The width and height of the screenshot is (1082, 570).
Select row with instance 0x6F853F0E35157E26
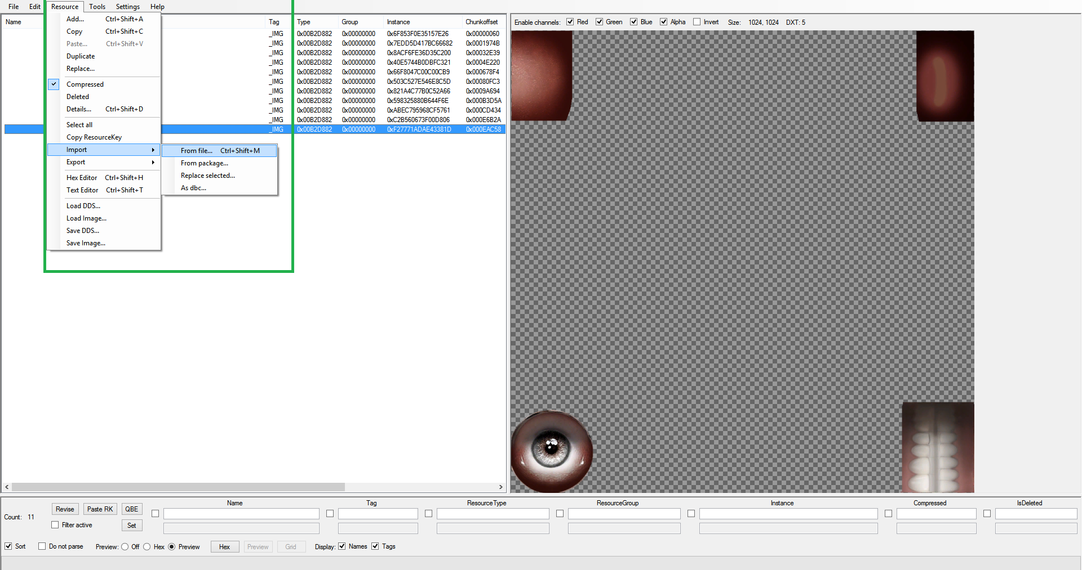click(418, 34)
